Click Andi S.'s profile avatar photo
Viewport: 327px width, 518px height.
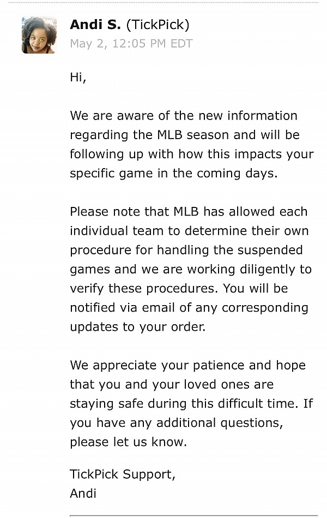coord(39,35)
